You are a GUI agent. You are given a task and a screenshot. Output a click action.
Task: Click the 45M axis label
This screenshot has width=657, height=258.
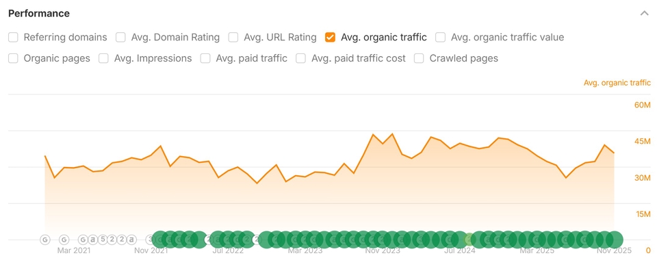click(x=643, y=142)
